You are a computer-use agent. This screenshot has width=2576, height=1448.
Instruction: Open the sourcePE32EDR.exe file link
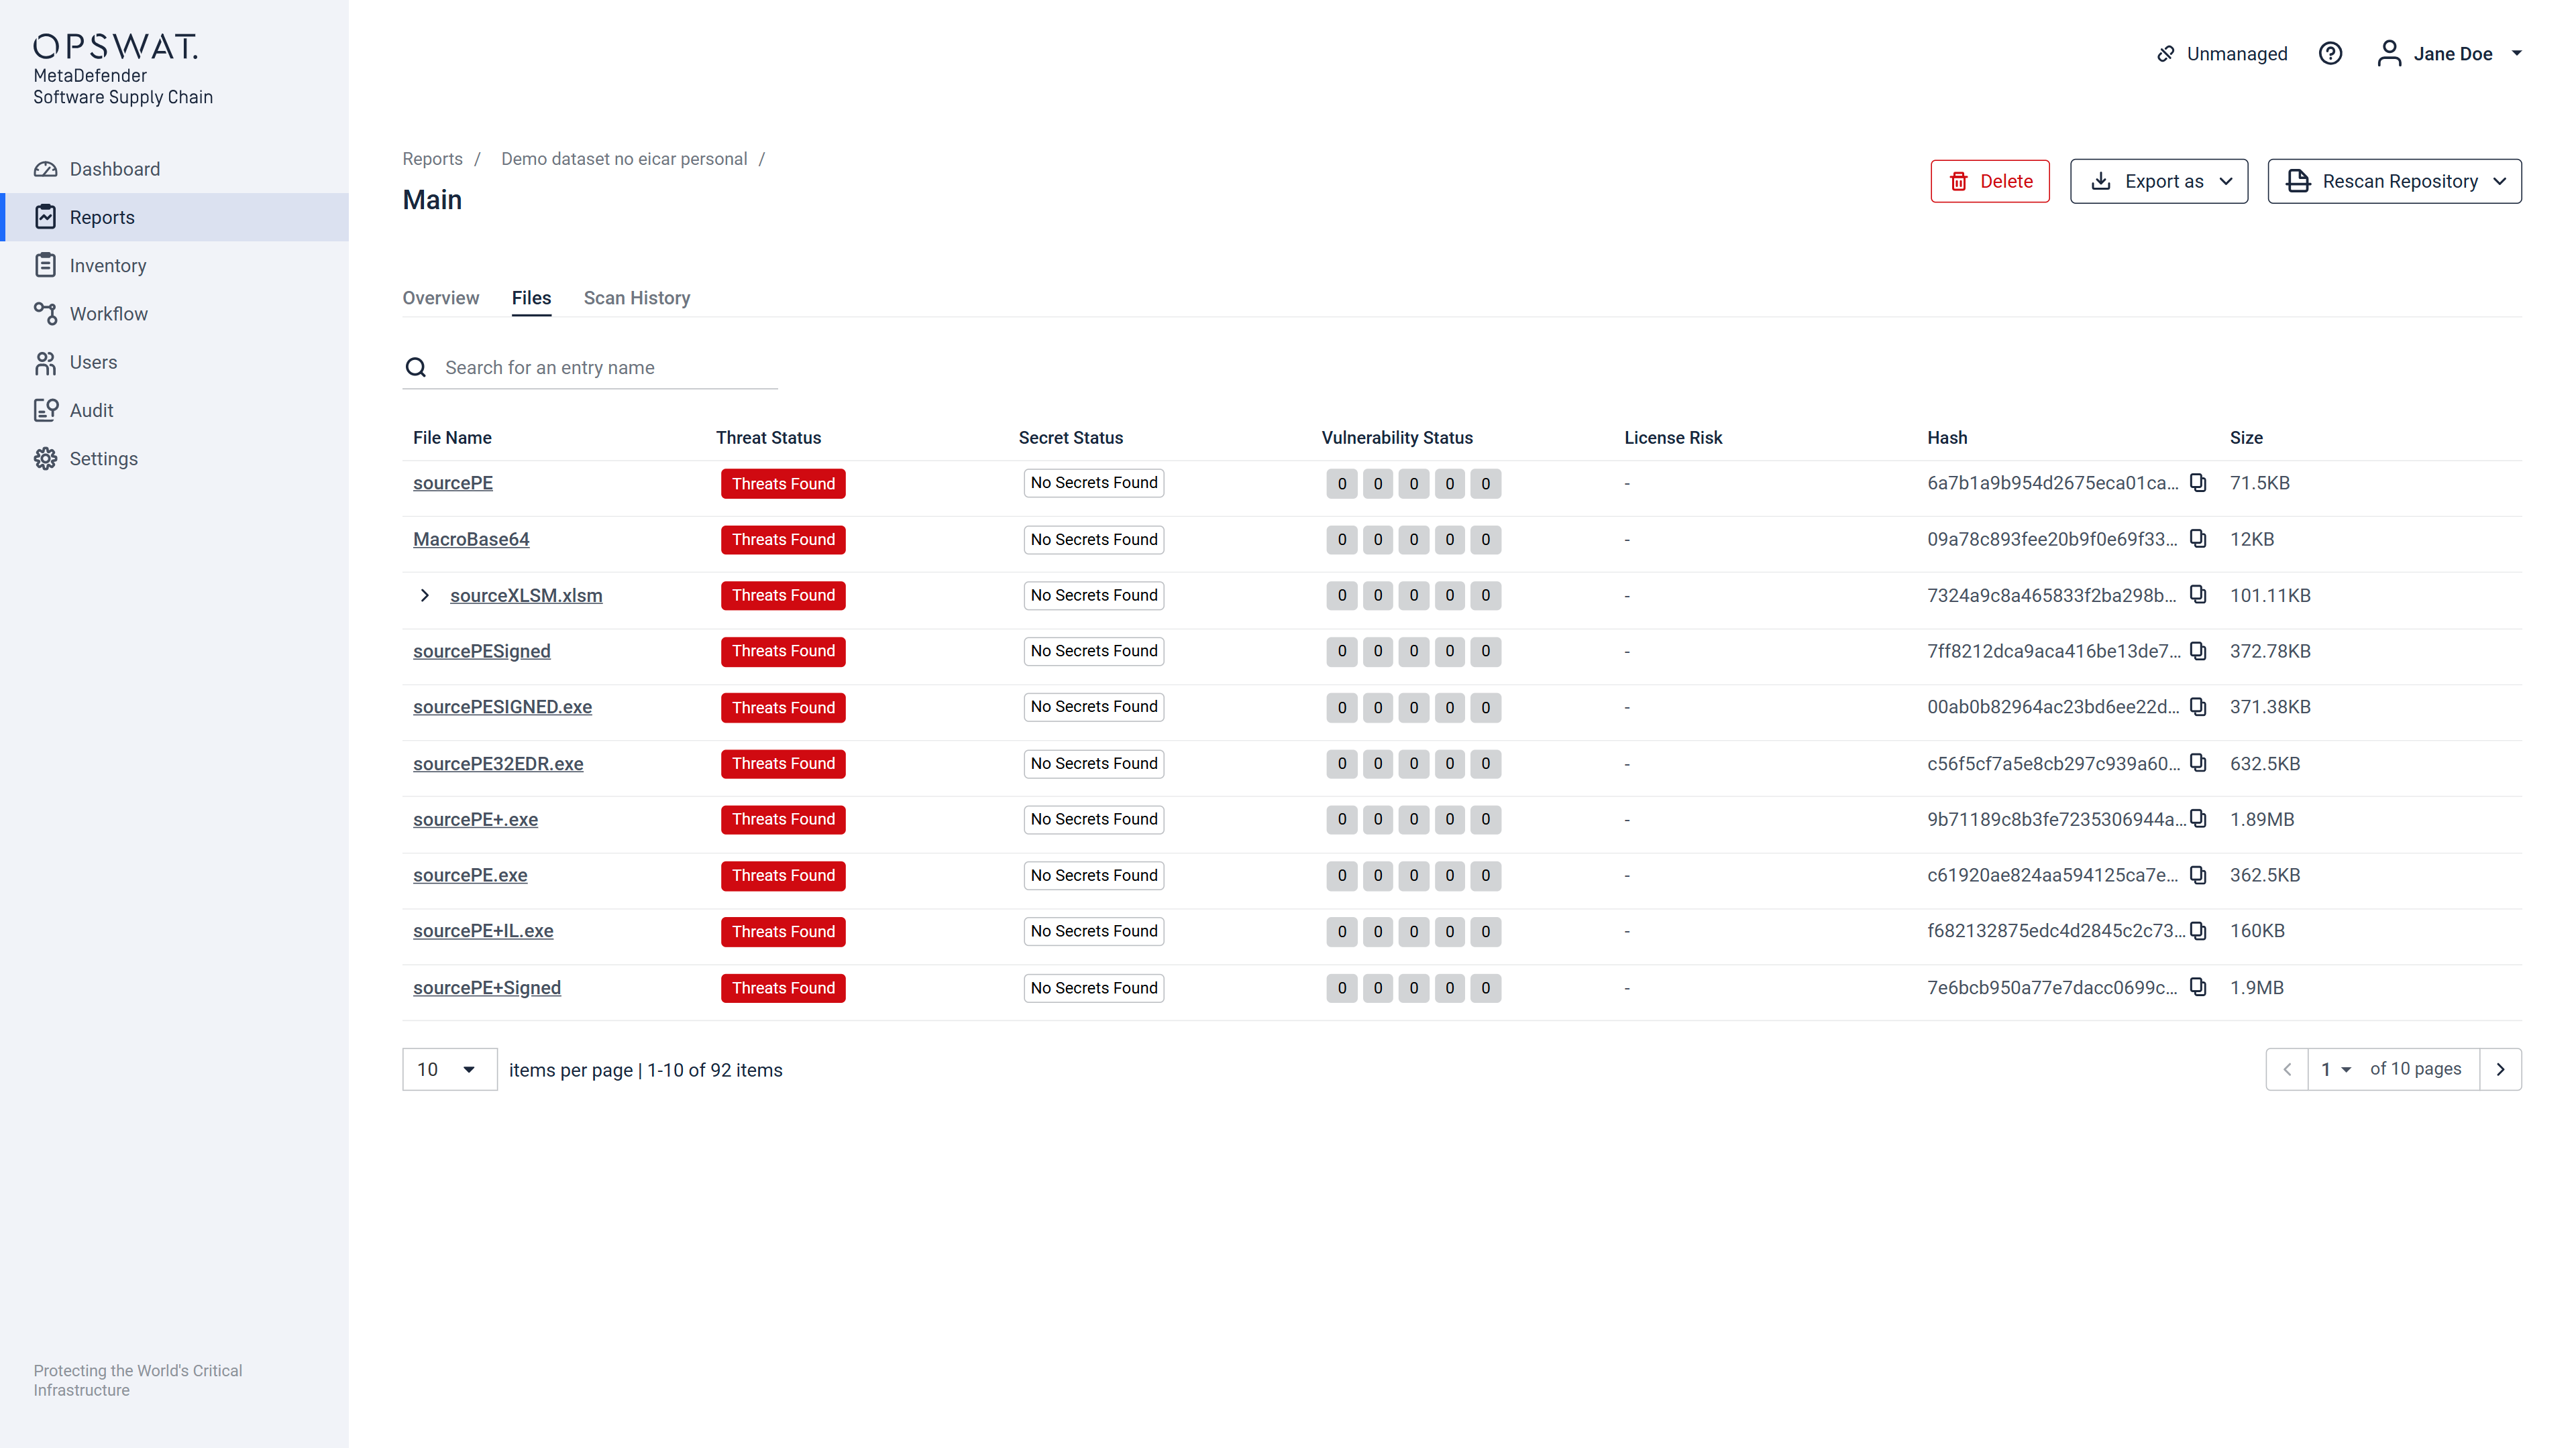497,764
